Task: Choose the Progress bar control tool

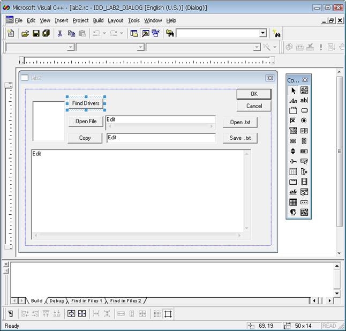Action: coord(304,151)
